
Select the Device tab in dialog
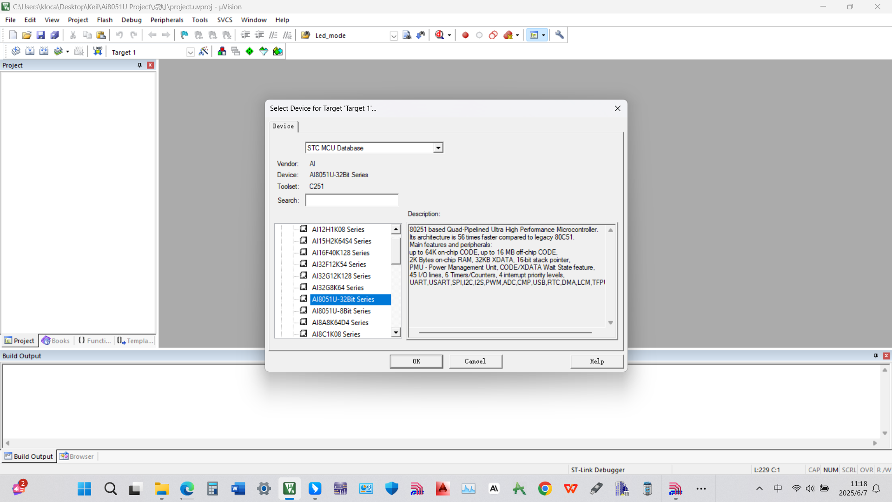click(x=283, y=126)
